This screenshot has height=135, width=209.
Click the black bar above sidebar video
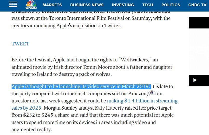pos(199,23)
